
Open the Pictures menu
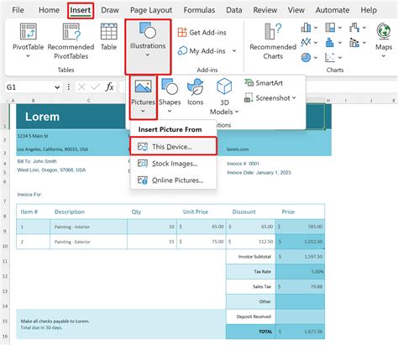pos(143,97)
